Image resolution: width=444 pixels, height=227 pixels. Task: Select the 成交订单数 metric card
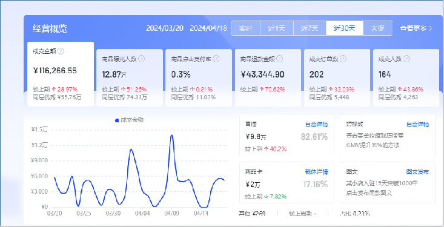coord(337,78)
